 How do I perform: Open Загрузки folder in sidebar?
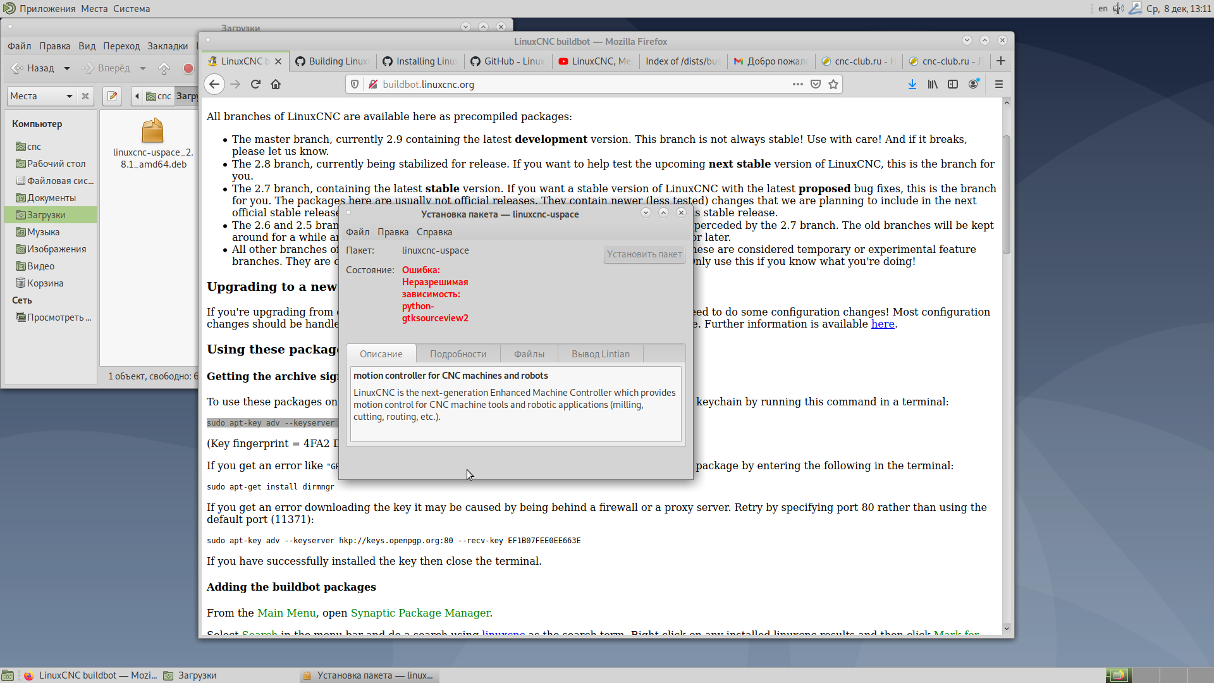point(46,215)
